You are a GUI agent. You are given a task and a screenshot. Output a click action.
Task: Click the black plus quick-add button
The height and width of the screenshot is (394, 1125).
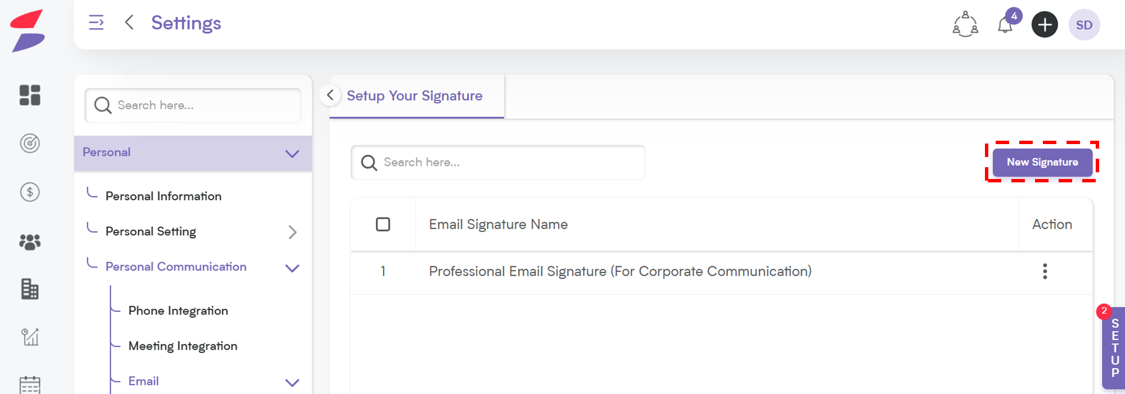click(1045, 25)
